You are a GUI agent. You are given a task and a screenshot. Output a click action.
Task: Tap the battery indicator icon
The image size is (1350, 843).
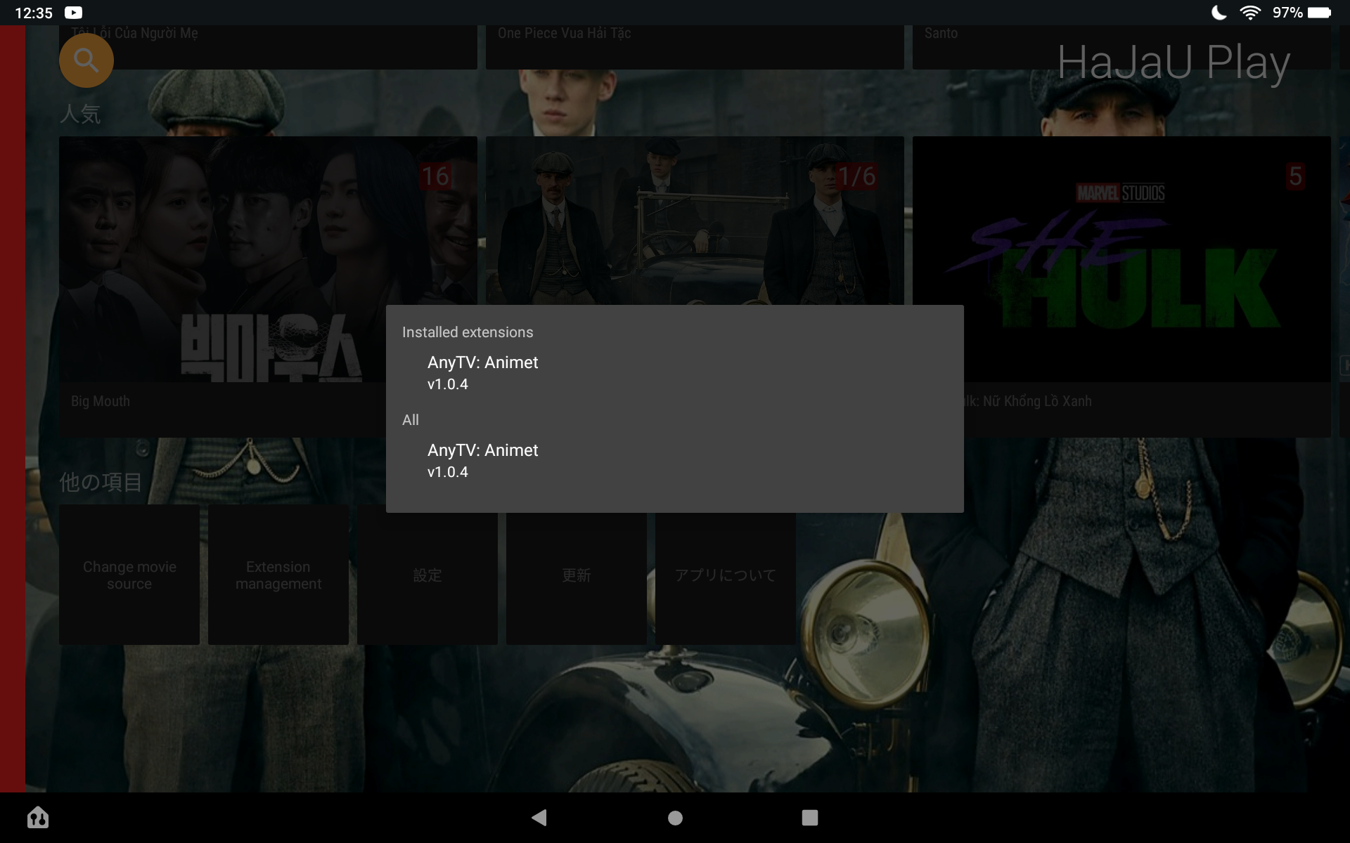1319,13
